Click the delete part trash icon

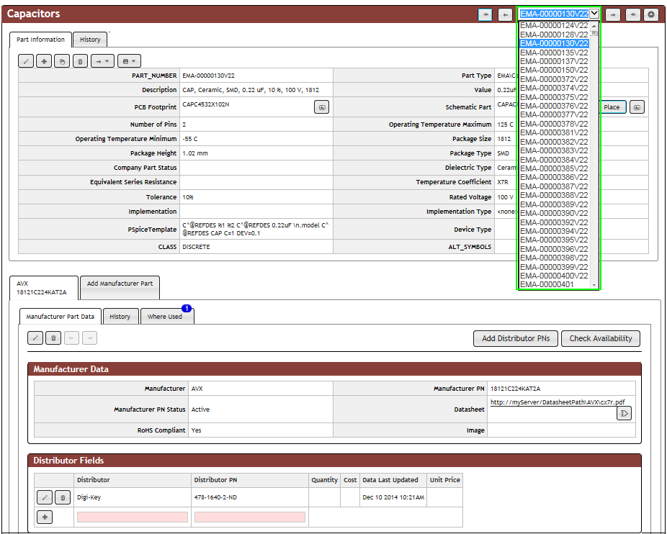pyautogui.click(x=80, y=61)
